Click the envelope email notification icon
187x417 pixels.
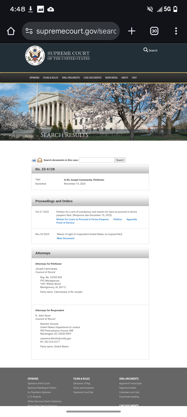coord(40,160)
